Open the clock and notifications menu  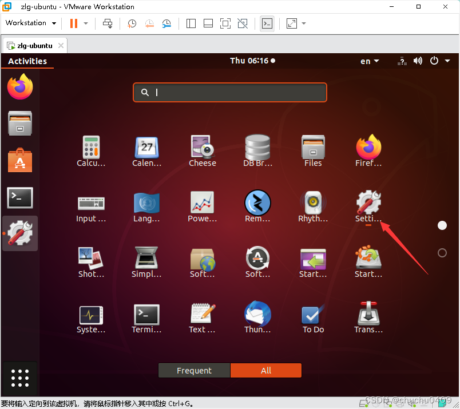pos(252,61)
